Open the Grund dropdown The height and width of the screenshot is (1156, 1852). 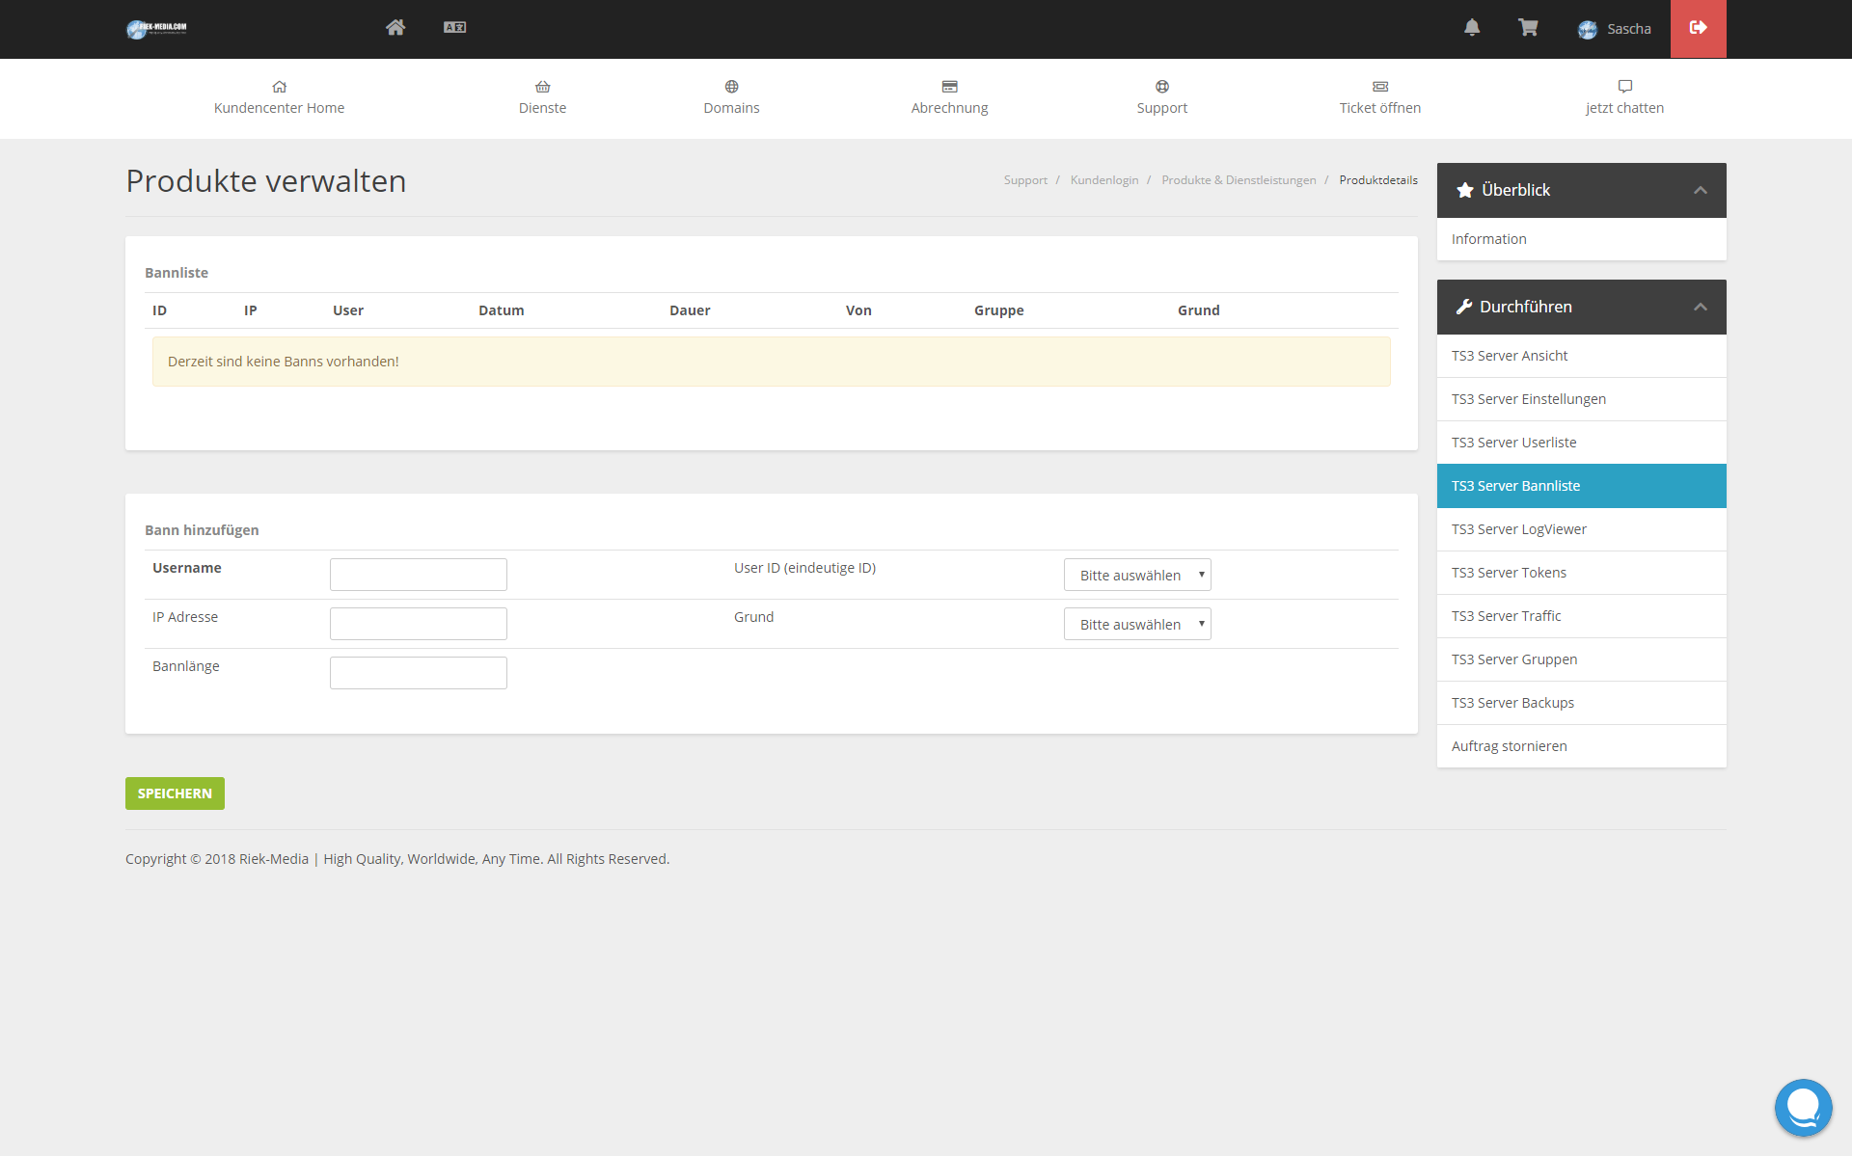[1137, 624]
